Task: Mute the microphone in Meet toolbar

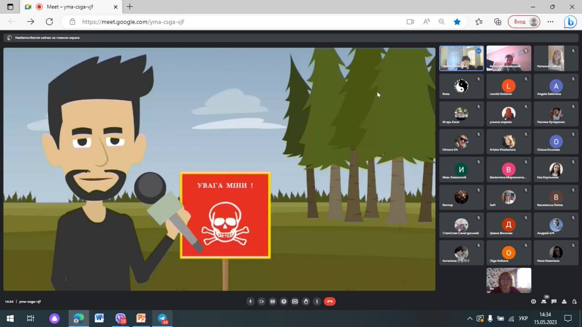Action: [x=250, y=302]
